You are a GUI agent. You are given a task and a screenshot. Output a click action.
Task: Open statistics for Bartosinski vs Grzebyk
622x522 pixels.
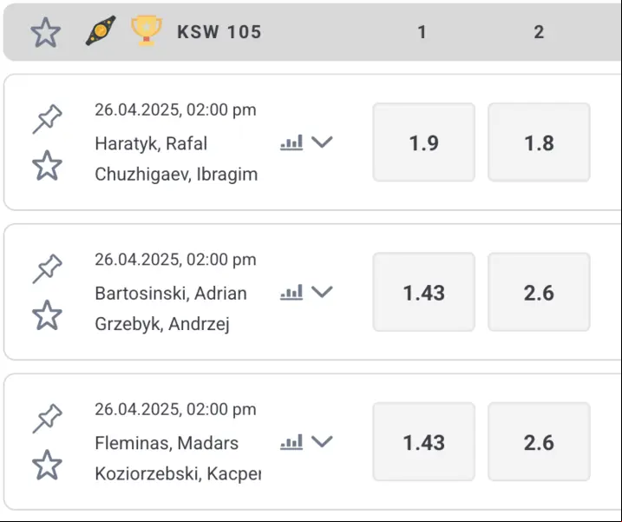click(291, 292)
